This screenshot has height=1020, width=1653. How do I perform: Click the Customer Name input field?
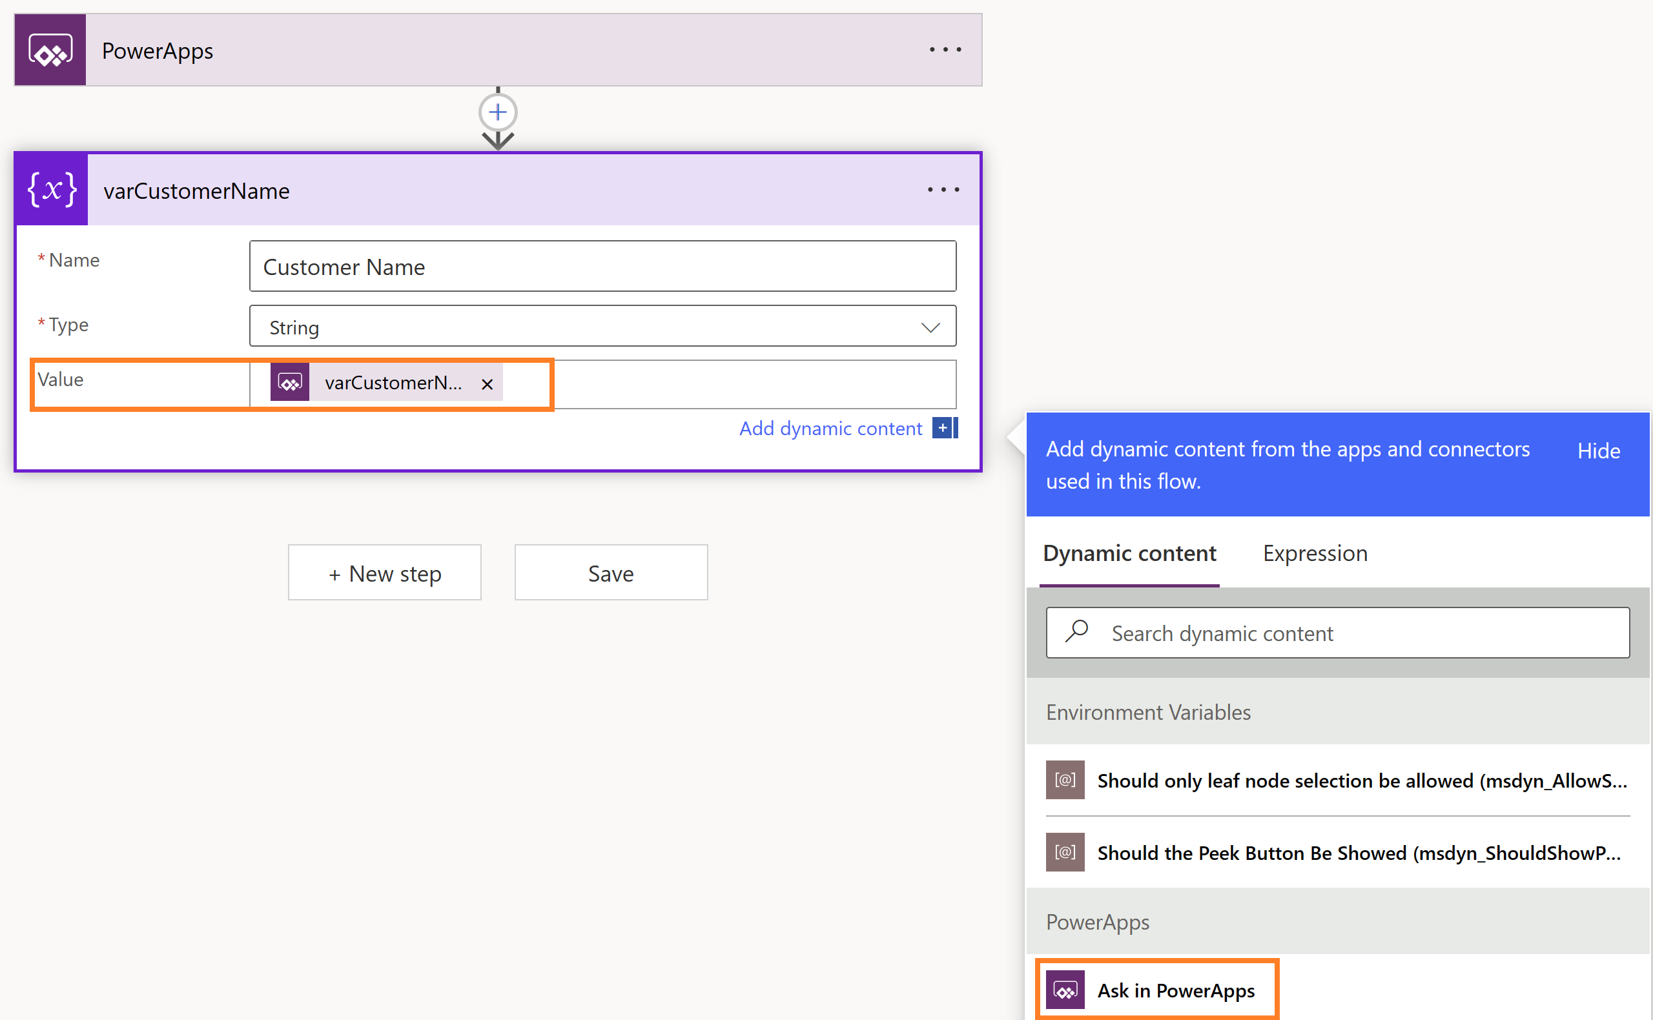602,267
